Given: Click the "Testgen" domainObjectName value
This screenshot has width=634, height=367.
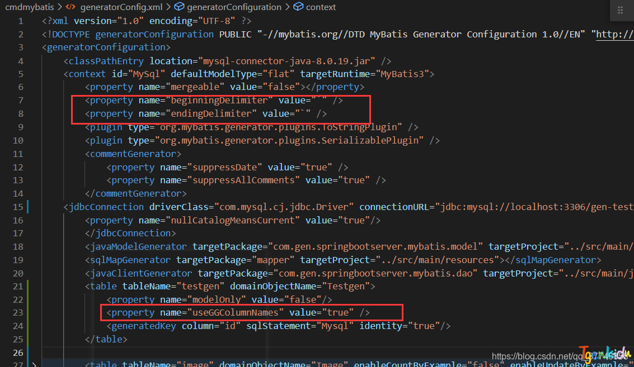Looking at the screenshot, I should pyautogui.click(x=346, y=286).
